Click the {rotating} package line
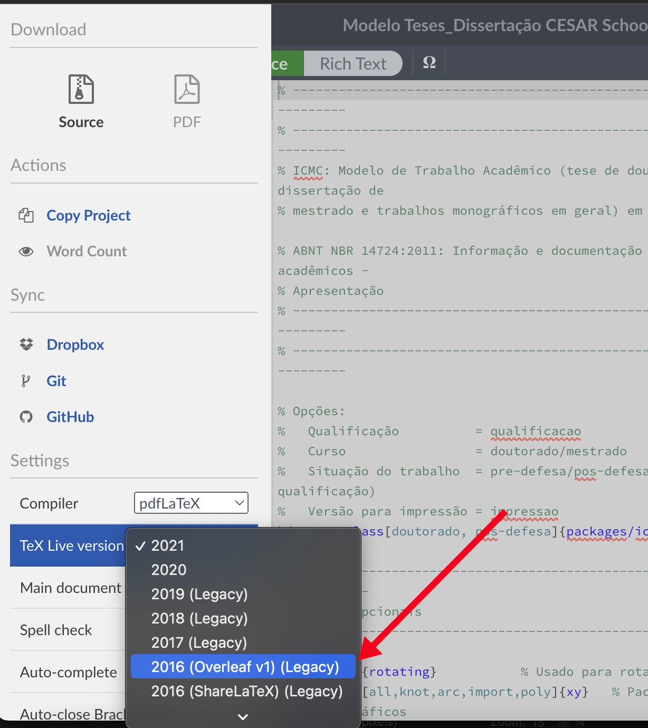Image resolution: width=648 pixels, height=728 pixels. click(x=399, y=672)
